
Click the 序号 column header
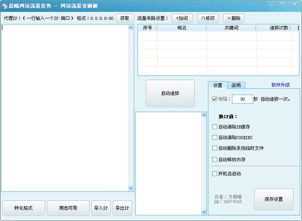(147, 28)
